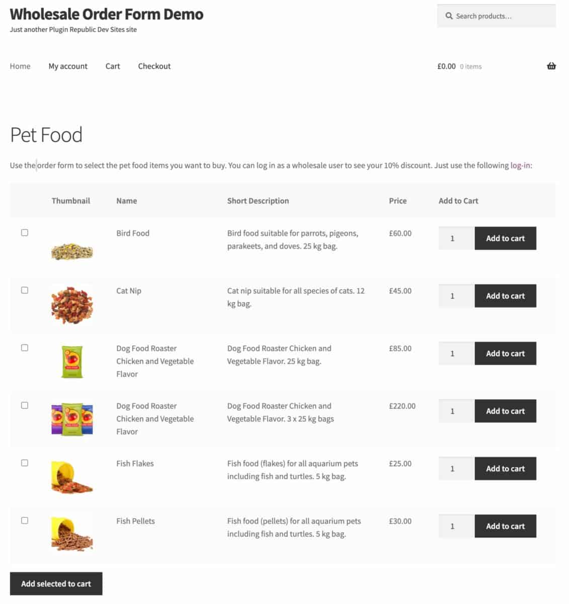
Task: Check the Fish Pellets selection checkbox
Action: 25,520
